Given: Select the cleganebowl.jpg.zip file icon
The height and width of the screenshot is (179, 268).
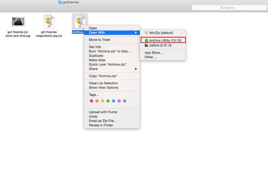Looking at the screenshot, I should click(x=49, y=21).
